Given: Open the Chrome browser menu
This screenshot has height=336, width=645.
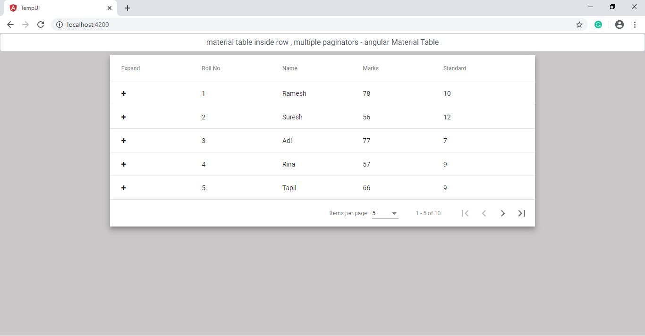Looking at the screenshot, I should coord(635,25).
